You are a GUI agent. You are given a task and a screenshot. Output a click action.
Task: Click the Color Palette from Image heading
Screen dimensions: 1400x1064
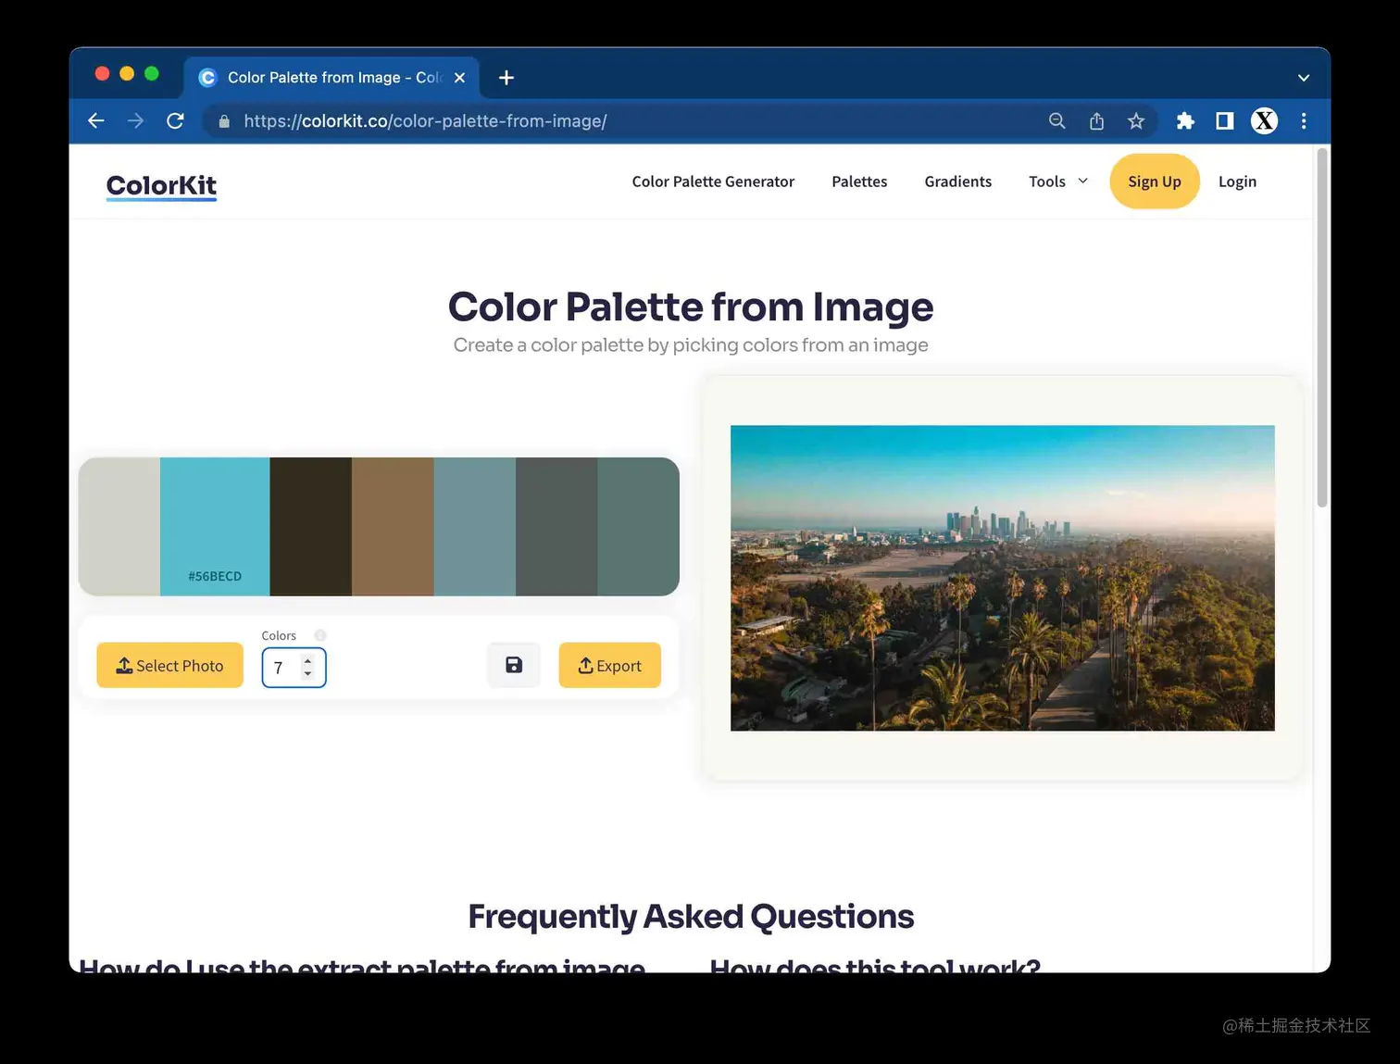coord(691,307)
